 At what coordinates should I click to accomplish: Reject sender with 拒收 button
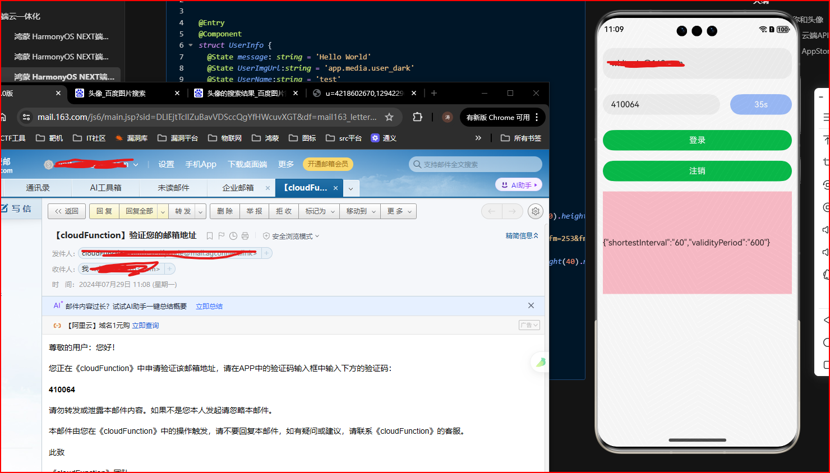pyautogui.click(x=284, y=211)
